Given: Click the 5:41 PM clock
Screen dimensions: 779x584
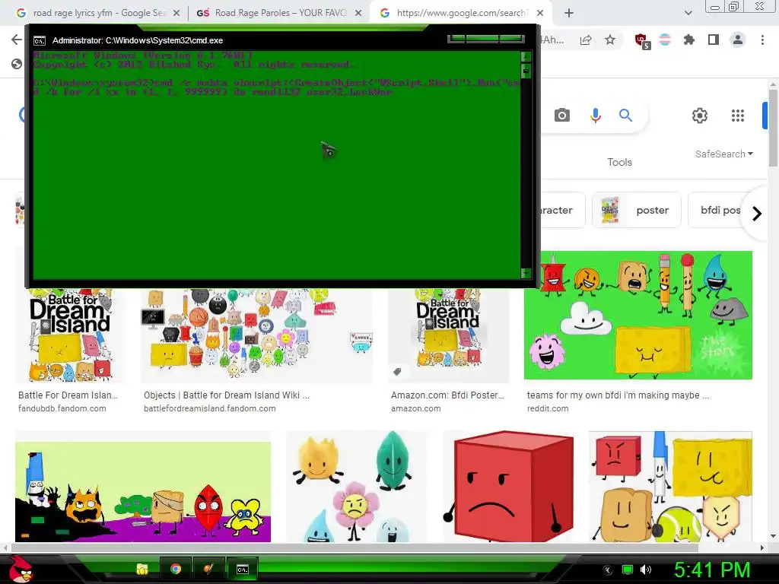Looking at the screenshot, I should 712,570.
